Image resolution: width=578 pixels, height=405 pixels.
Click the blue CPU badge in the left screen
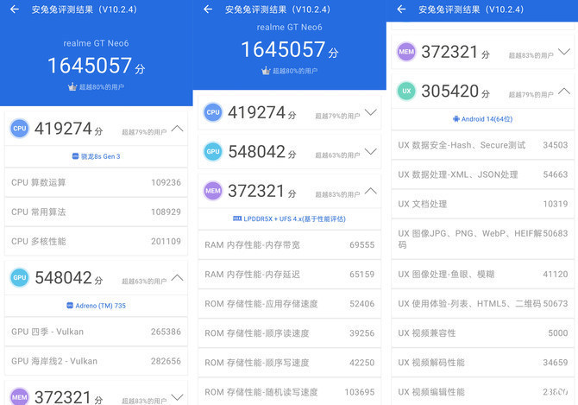pos(20,129)
